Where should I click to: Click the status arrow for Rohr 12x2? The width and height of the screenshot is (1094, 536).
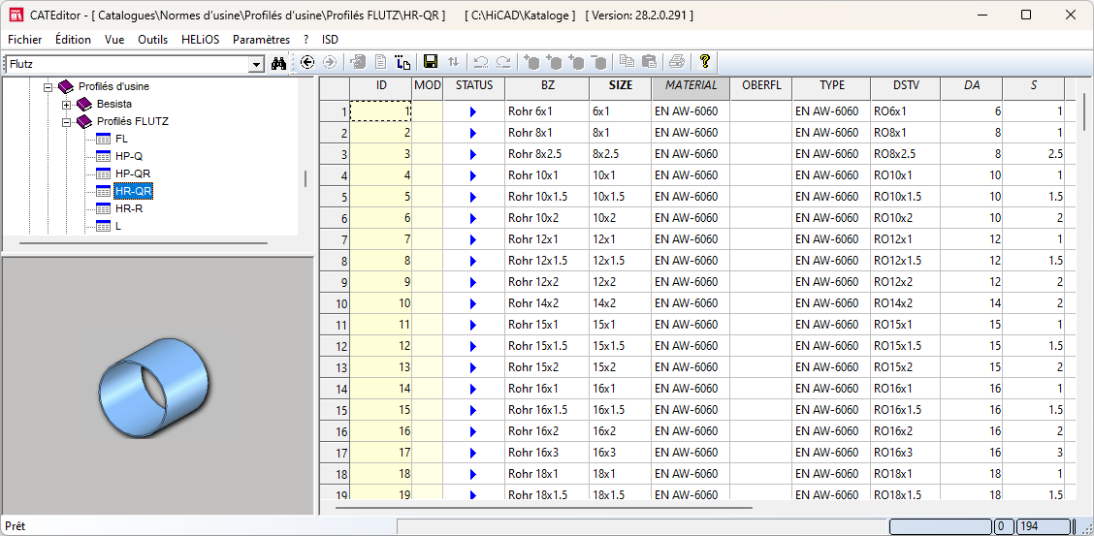coord(473,282)
